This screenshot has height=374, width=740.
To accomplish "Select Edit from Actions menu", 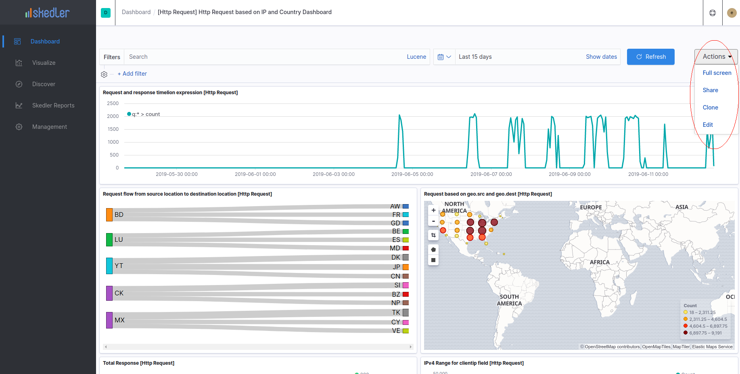I will [x=708, y=125].
